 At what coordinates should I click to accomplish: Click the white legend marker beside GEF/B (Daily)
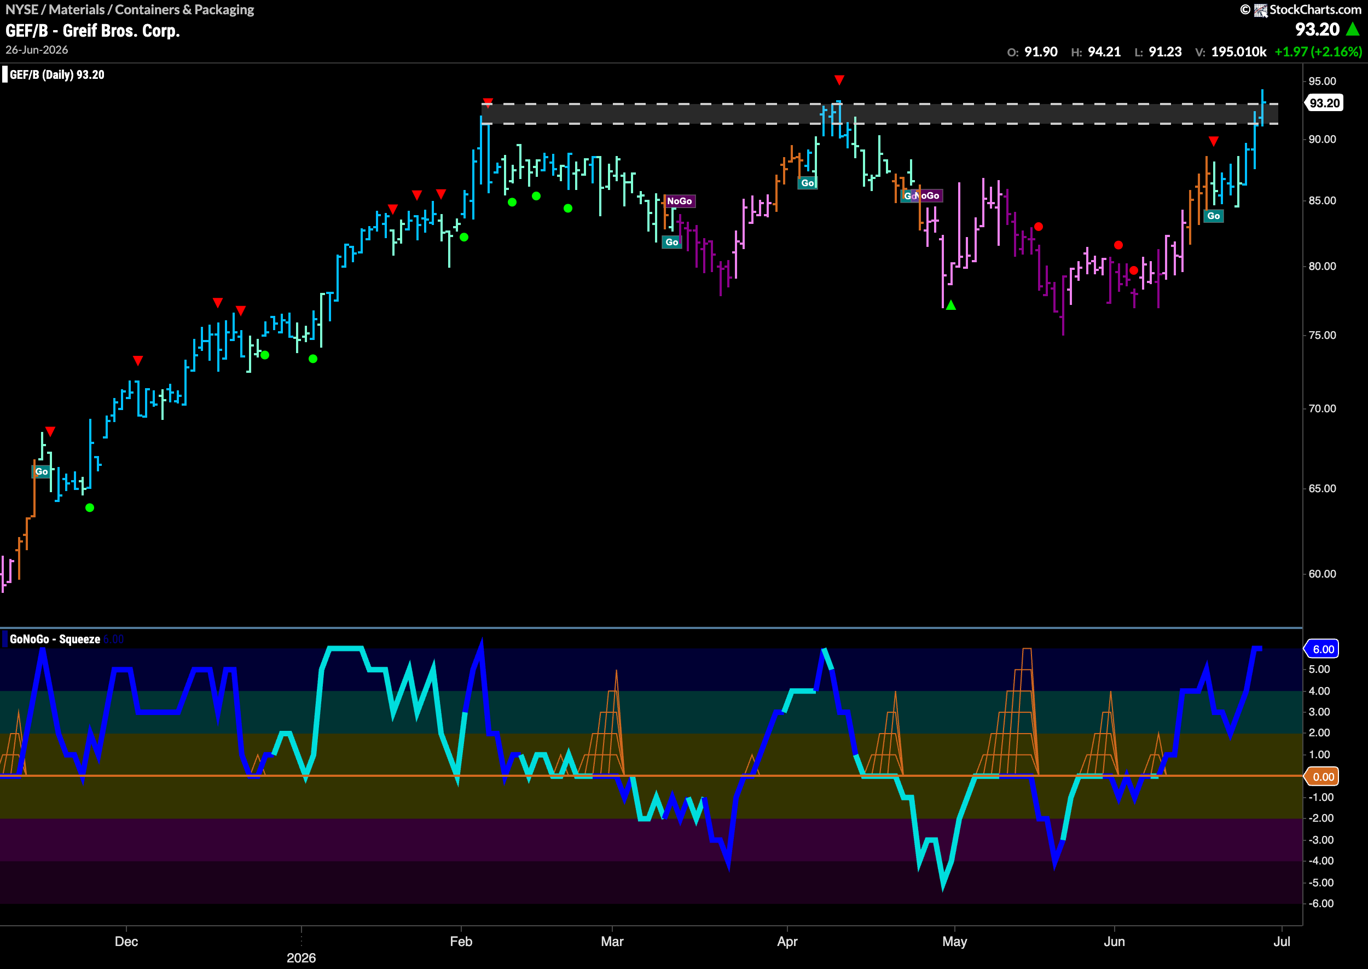pyautogui.click(x=5, y=74)
